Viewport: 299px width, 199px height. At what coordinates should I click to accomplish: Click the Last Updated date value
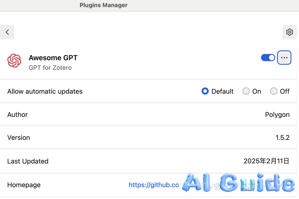tap(266, 161)
